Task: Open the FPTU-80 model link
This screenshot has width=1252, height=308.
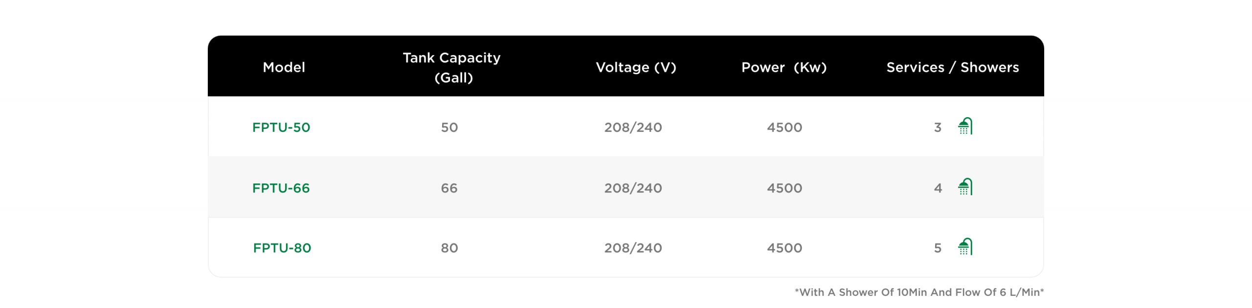Action: tap(282, 248)
